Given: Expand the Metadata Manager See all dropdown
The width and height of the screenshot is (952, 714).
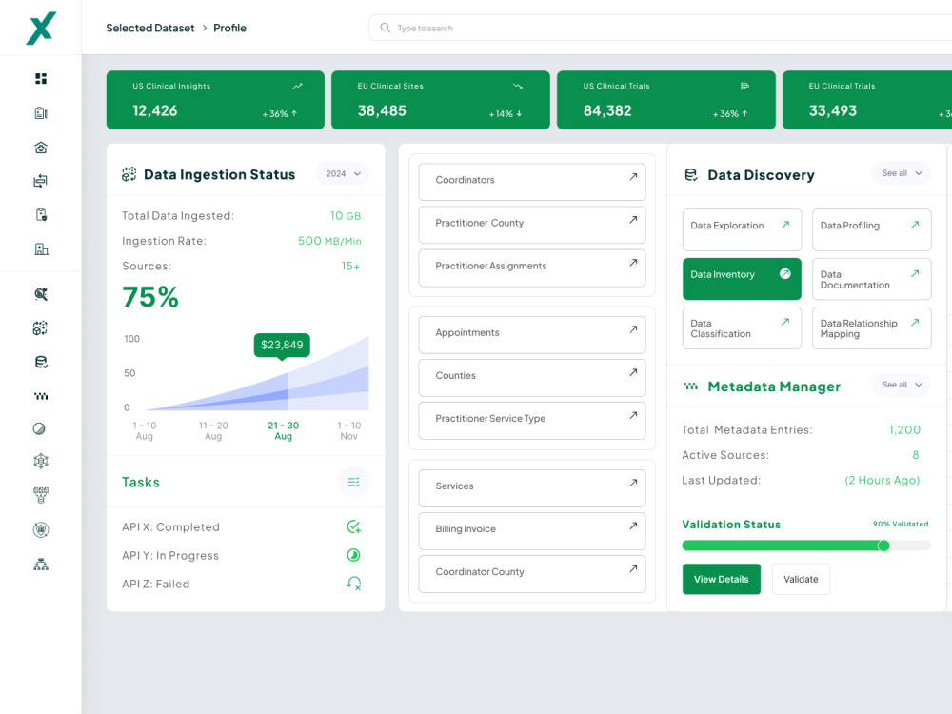Looking at the screenshot, I should pos(901,385).
